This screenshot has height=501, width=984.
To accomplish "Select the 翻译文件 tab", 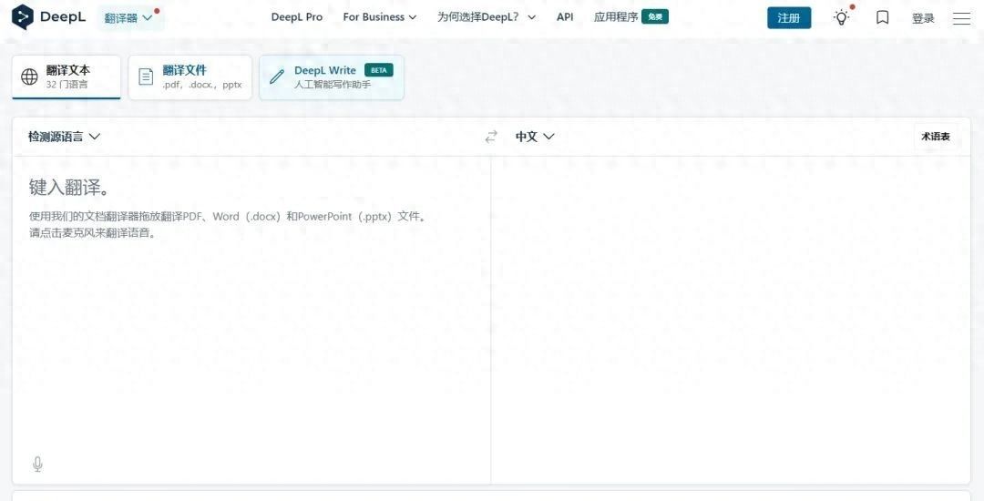I will coord(190,77).
